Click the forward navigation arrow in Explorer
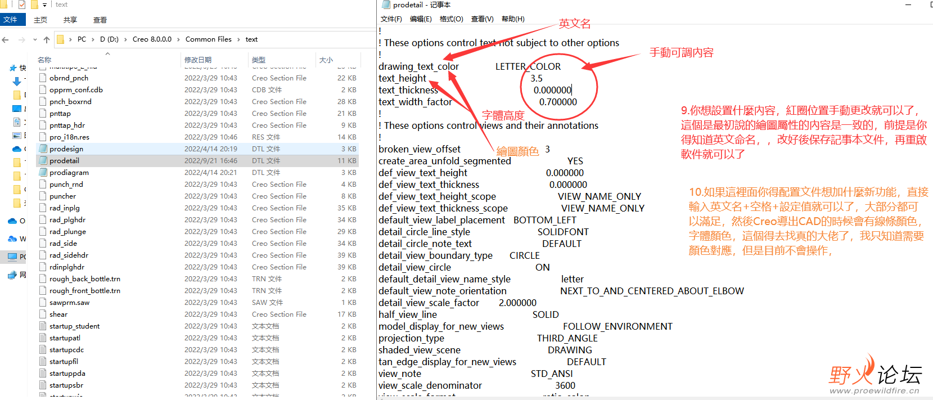Screen dimensions: 933x400 click(21, 39)
